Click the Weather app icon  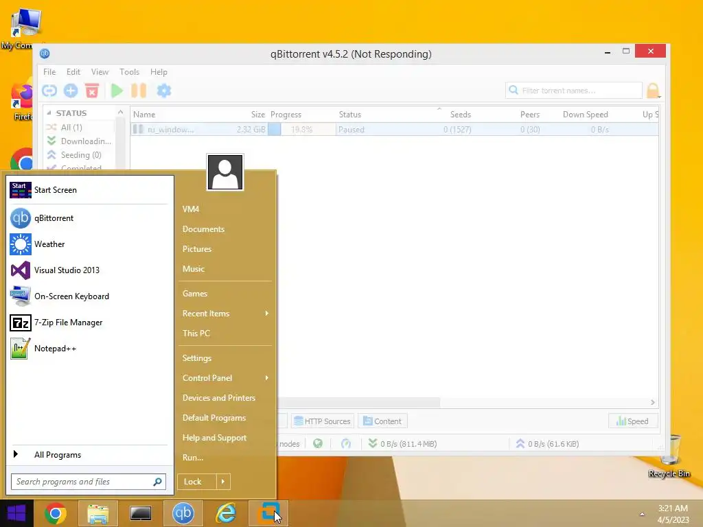pos(21,244)
